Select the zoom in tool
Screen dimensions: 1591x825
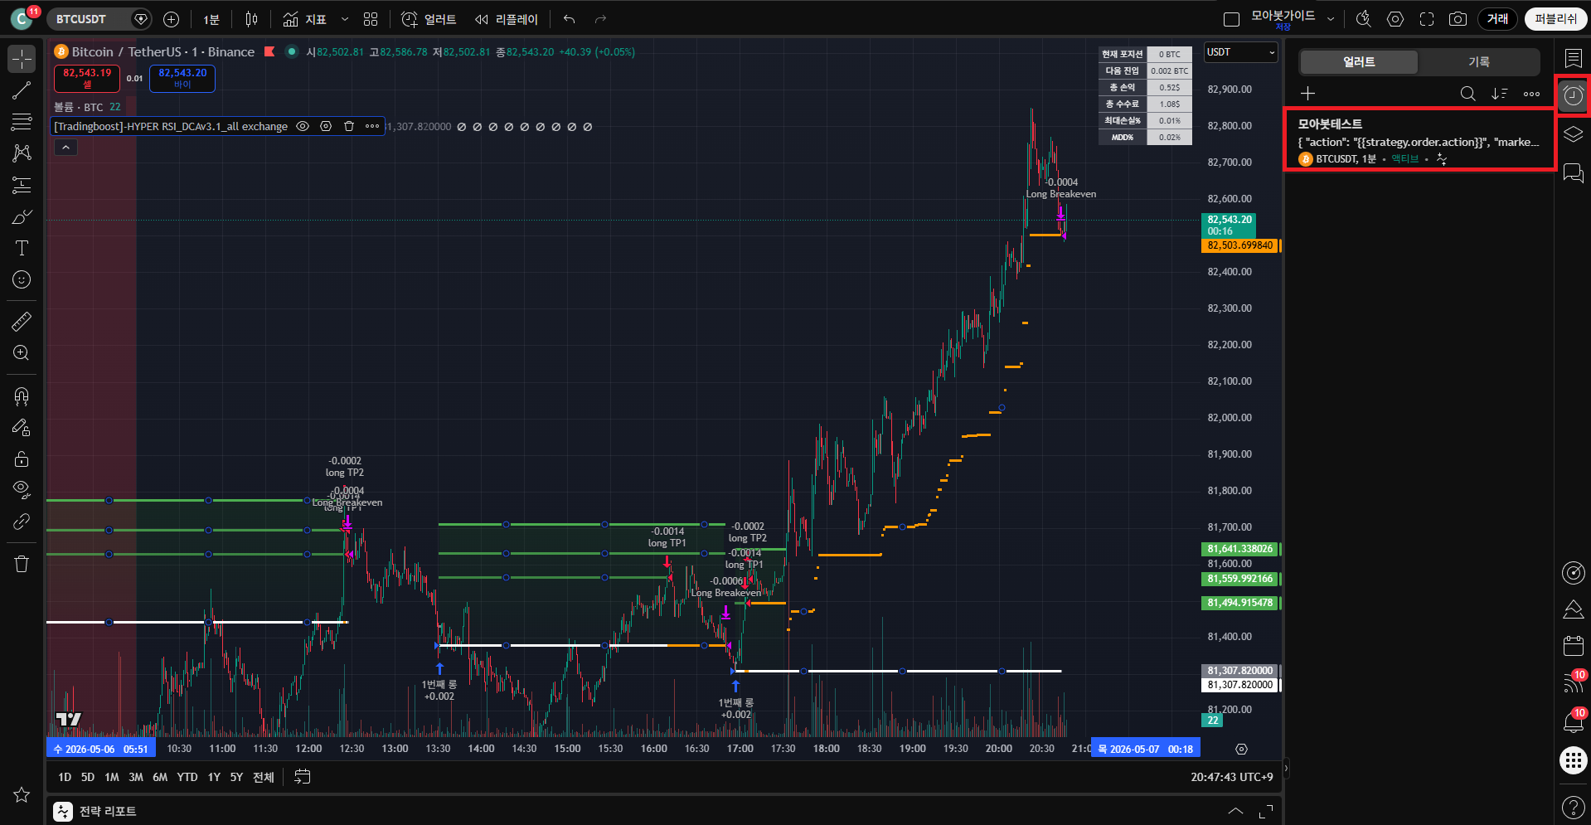click(x=22, y=352)
